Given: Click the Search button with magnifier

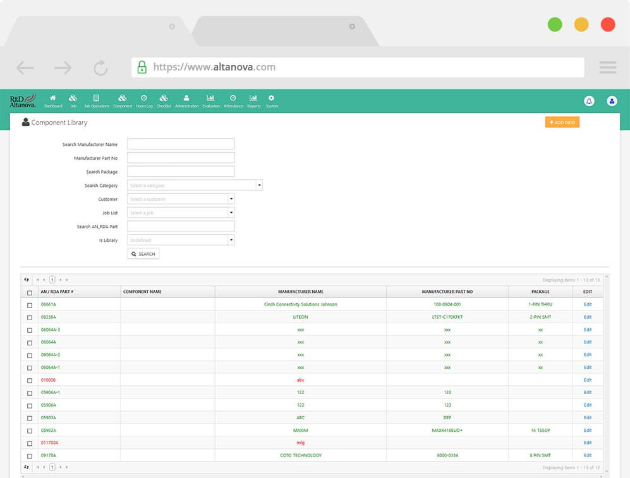Looking at the screenshot, I should pyautogui.click(x=143, y=254).
